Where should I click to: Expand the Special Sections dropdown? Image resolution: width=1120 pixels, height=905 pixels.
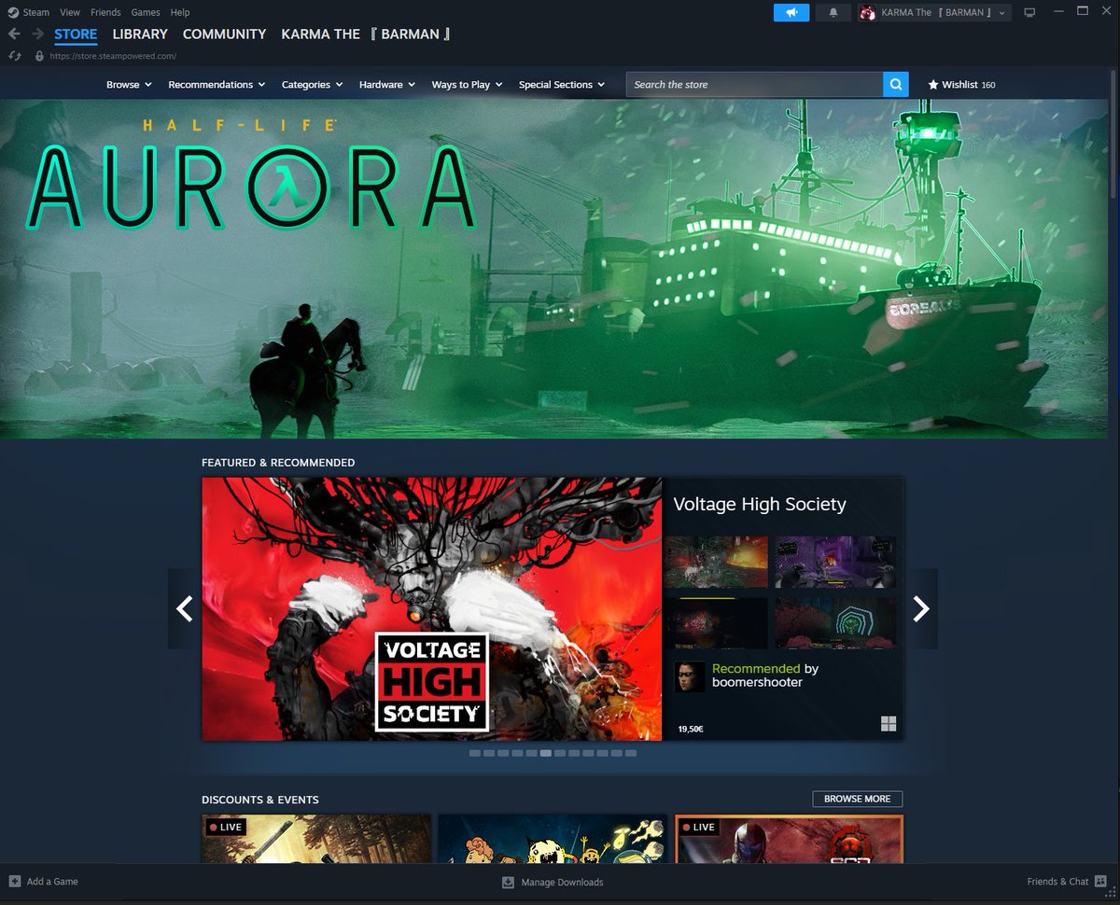pos(562,84)
